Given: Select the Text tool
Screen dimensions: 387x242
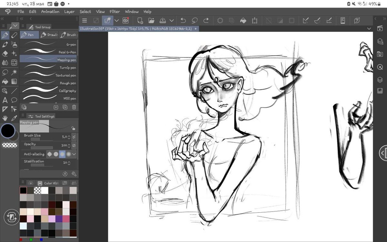Looking at the screenshot, I should [5, 100].
